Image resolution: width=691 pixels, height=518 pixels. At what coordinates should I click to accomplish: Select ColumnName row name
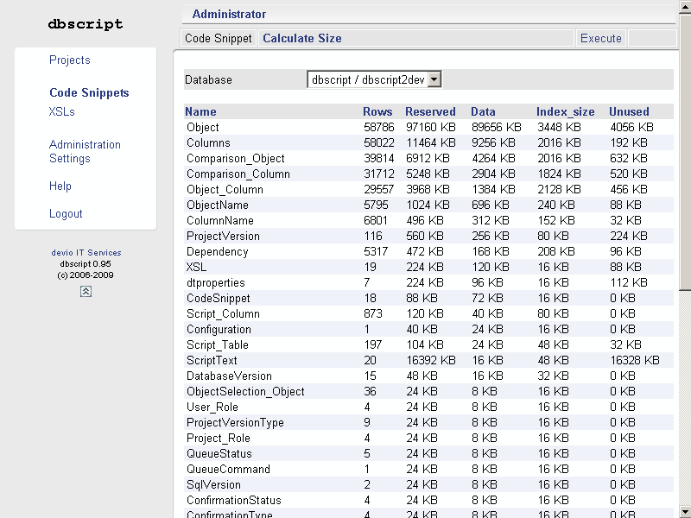[220, 220]
